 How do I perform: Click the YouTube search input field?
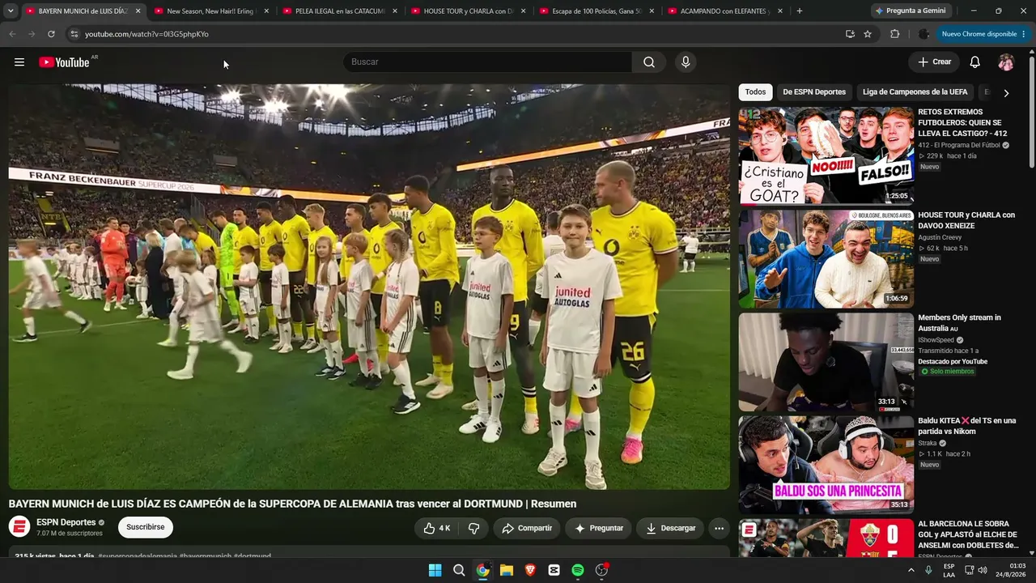[x=487, y=62]
